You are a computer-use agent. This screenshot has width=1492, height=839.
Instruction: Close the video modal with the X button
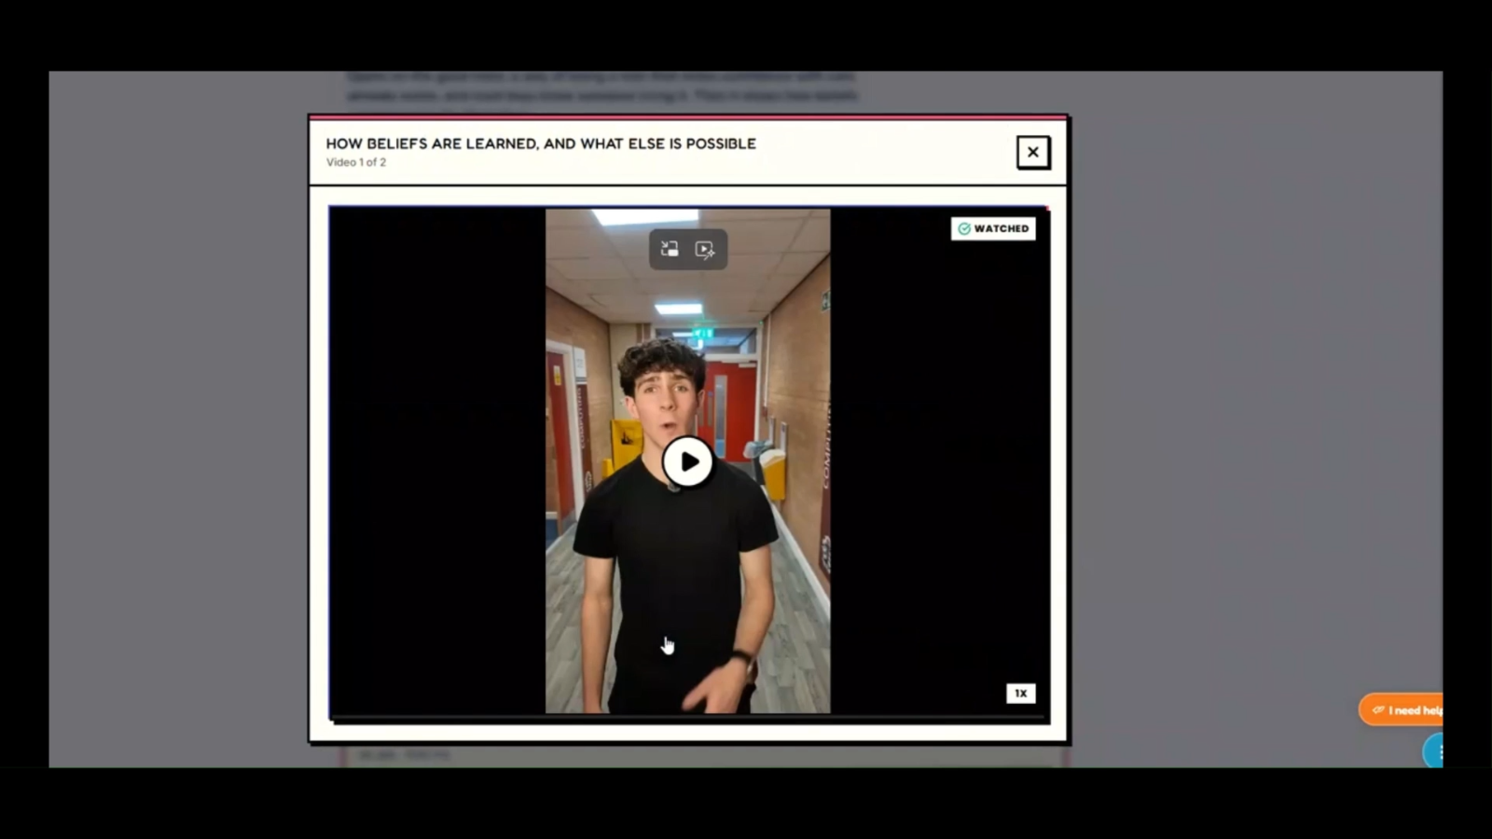point(1032,152)
